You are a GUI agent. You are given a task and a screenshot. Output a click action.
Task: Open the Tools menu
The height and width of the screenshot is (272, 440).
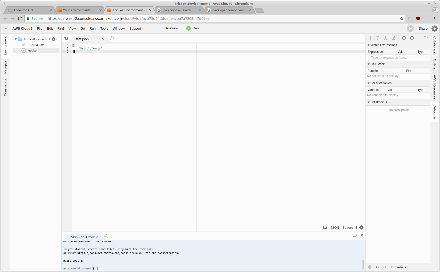[104, 29]
